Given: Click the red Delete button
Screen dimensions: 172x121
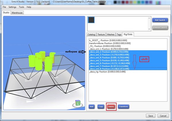Looking at the screenshot, I should [x=111, y=106].
